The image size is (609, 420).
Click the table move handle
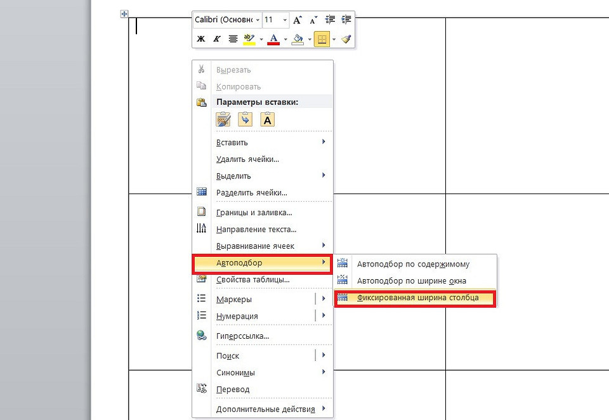pos(124,14)
